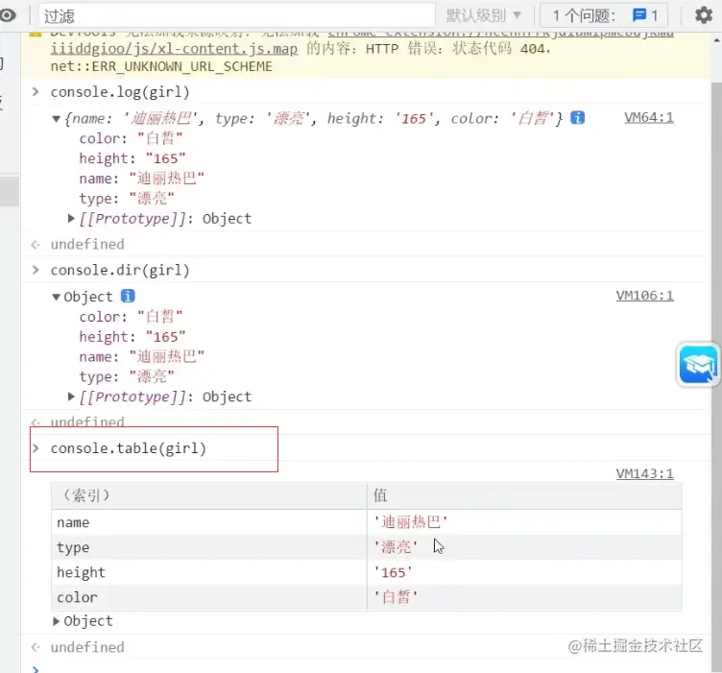Click the console.table(girl) command line
722x673 pixels.
click(129, 448)
